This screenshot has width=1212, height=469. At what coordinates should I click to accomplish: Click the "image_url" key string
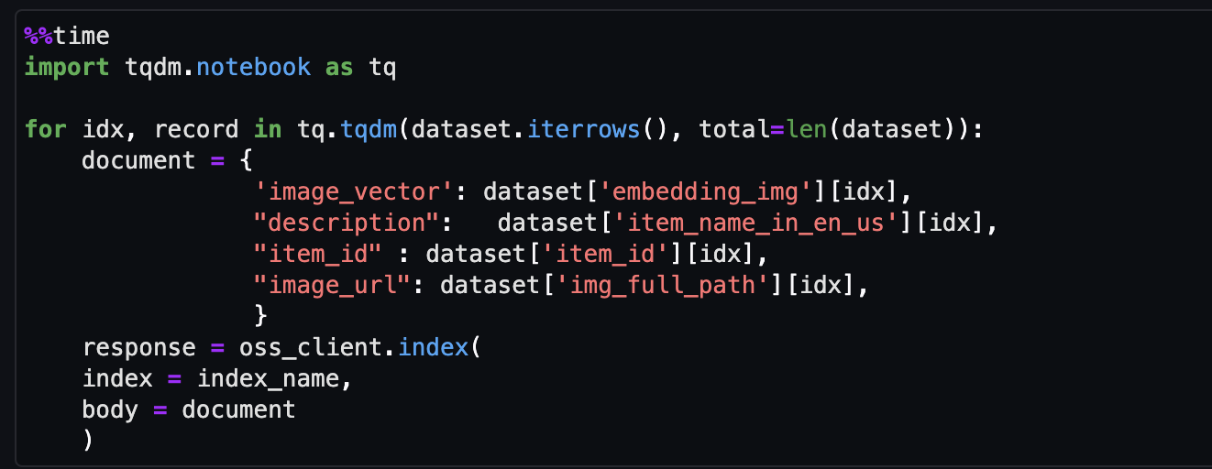(x=333, y=286)
